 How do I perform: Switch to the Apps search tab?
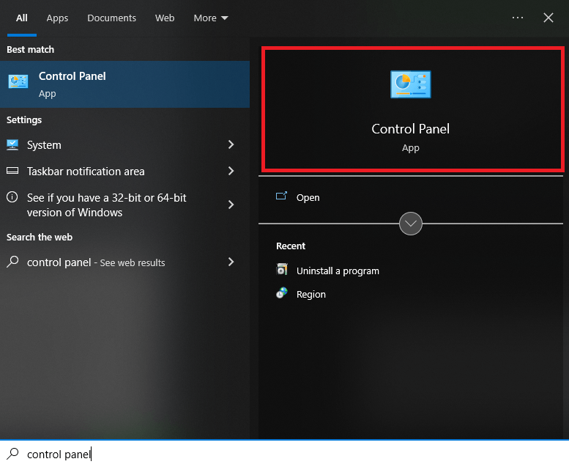pyautogui.click(x=57, y=18)
